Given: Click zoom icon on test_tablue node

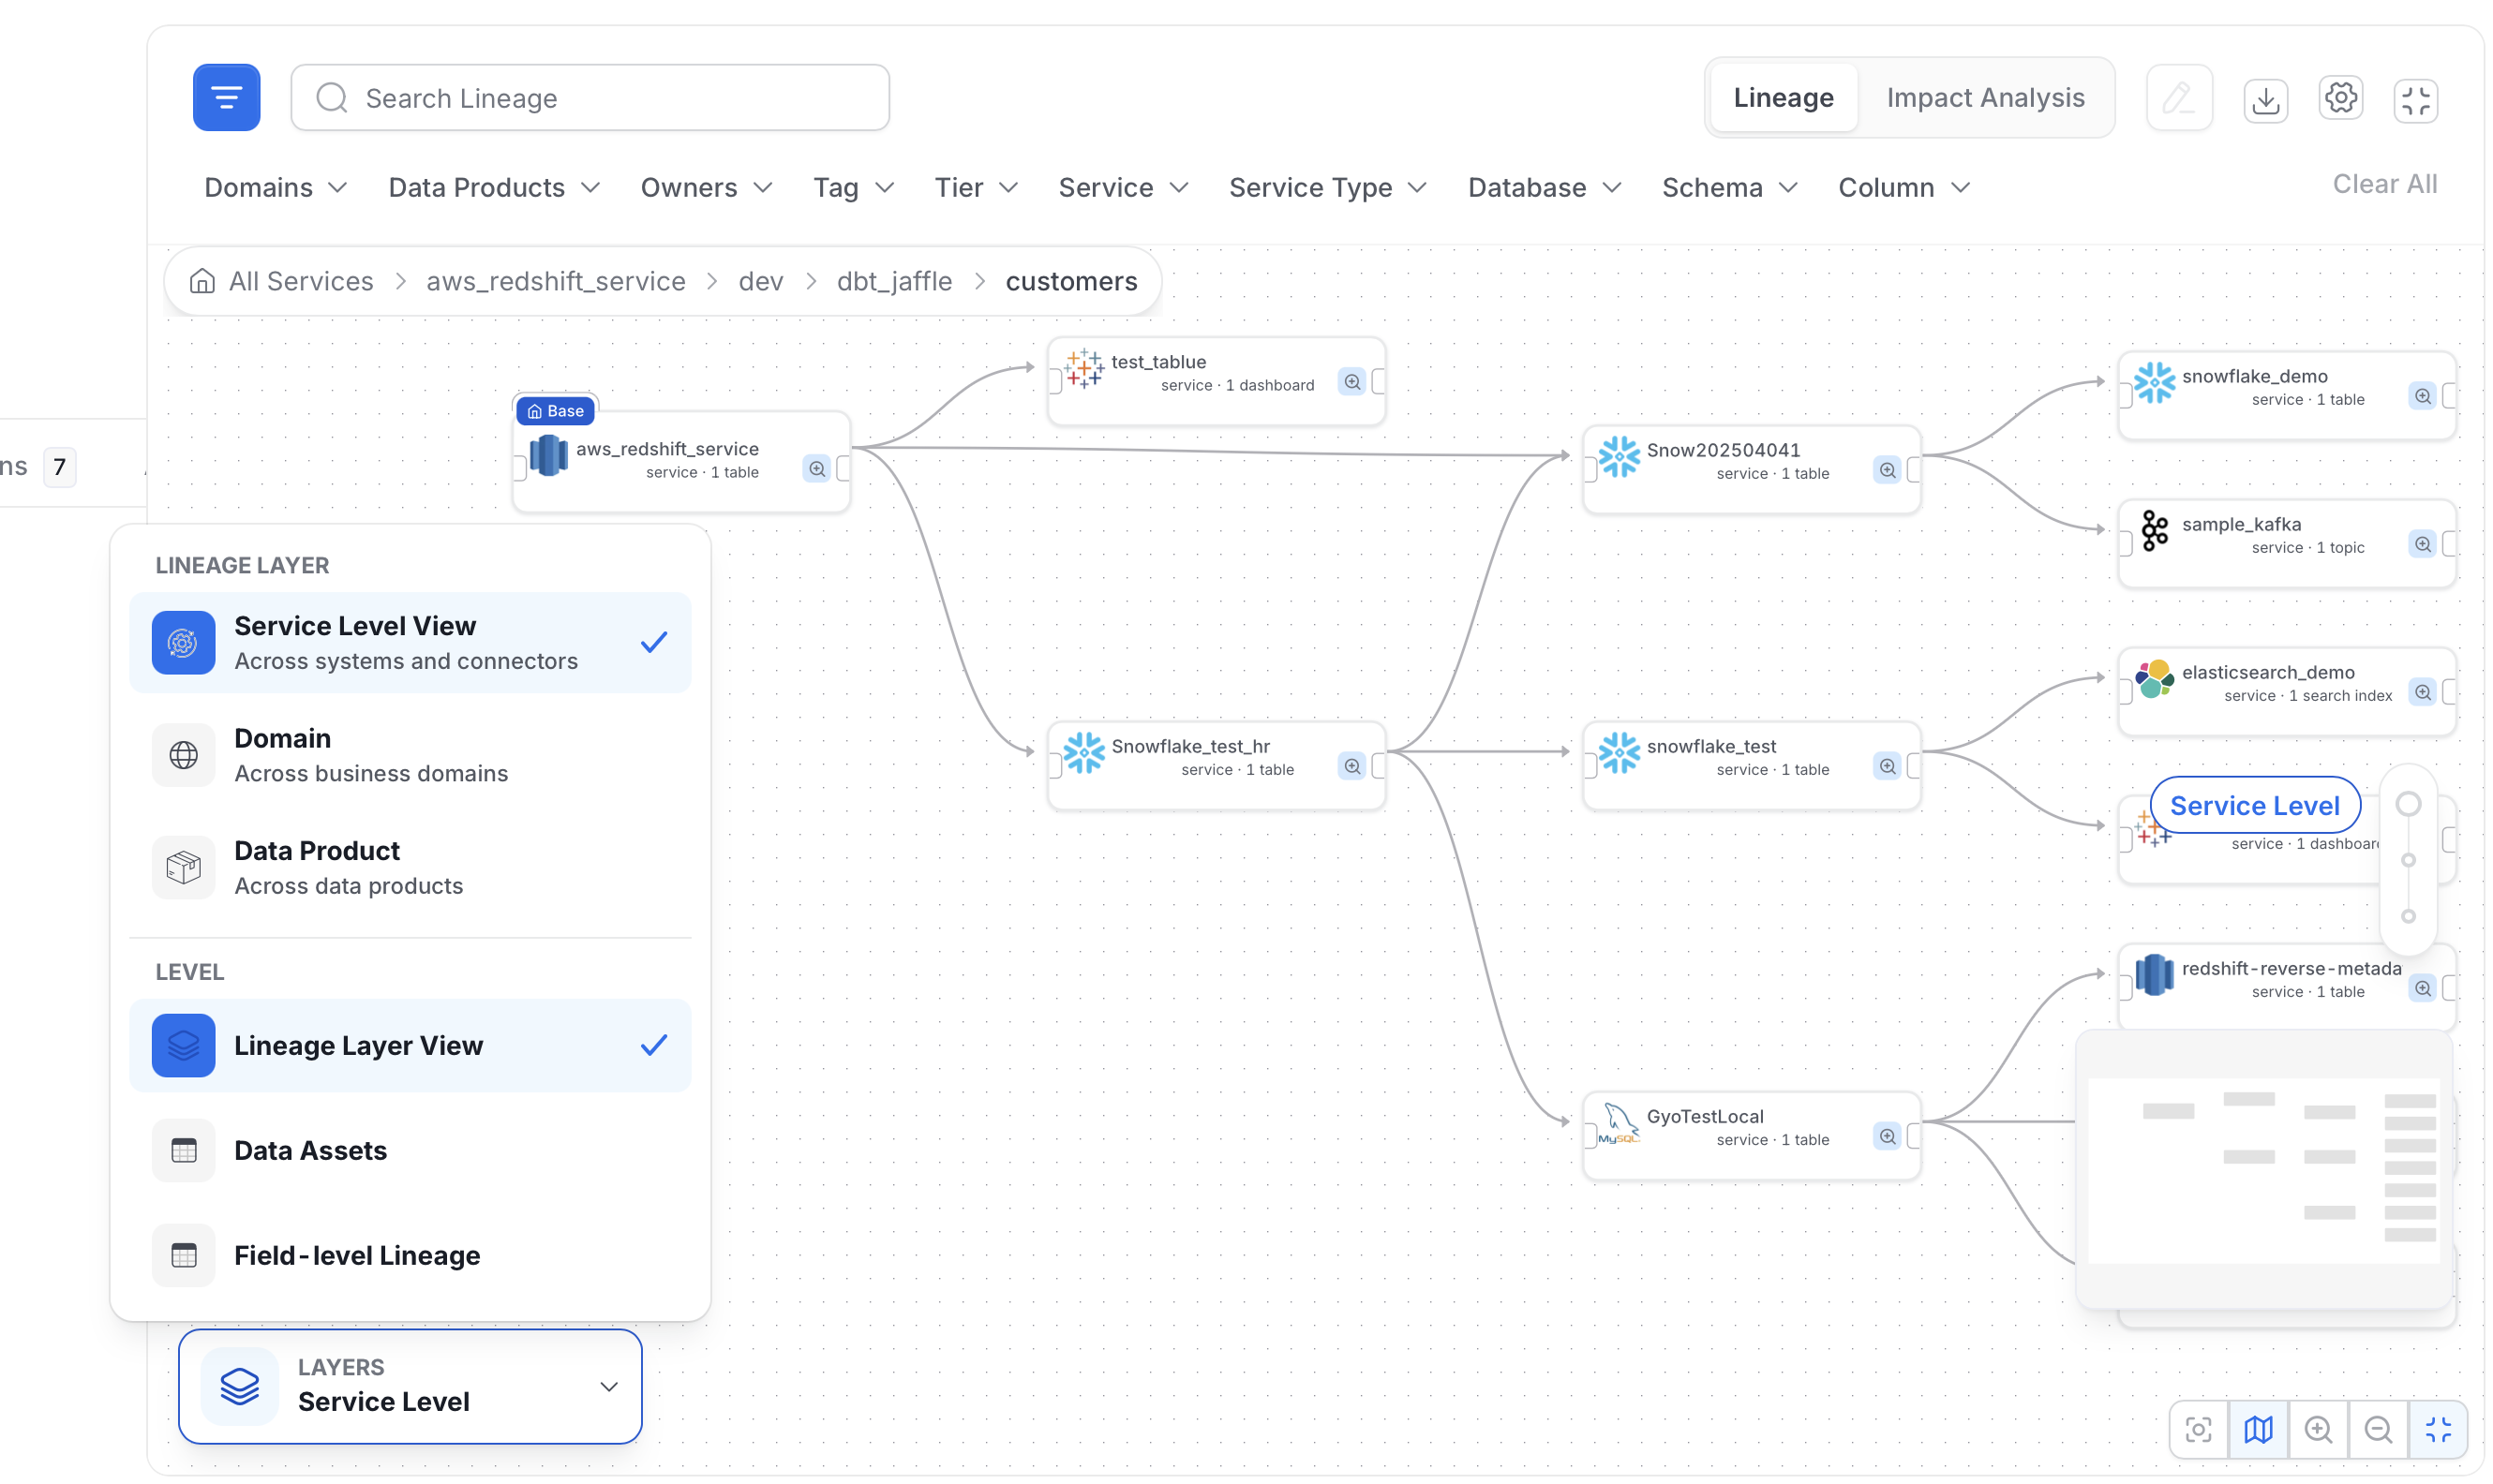Looking at the screenshot, I should pyautogui.click(x=1352, y=382).
